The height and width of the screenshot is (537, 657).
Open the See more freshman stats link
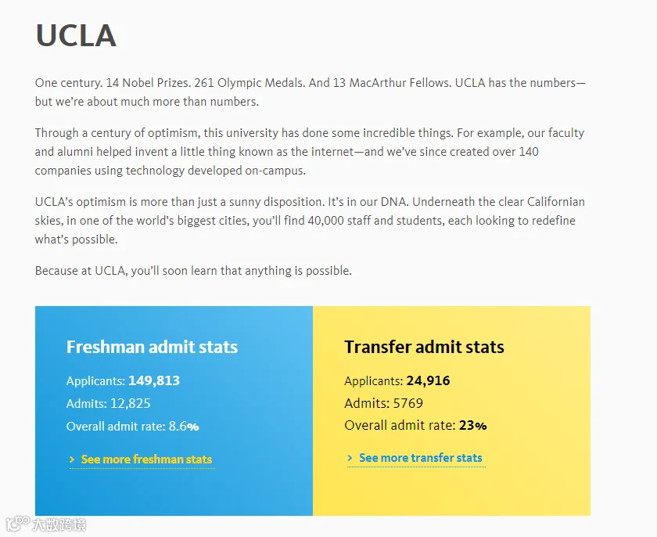coord(146,460)
